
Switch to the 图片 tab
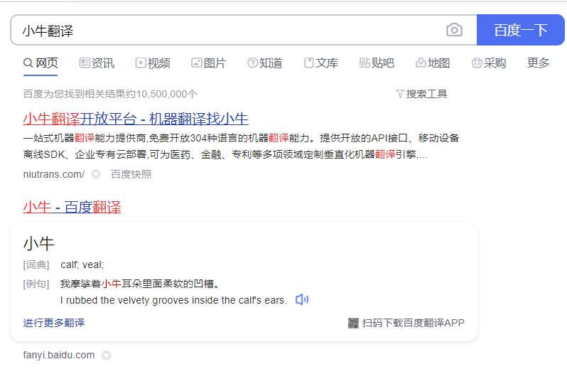(x=209, y=63)
